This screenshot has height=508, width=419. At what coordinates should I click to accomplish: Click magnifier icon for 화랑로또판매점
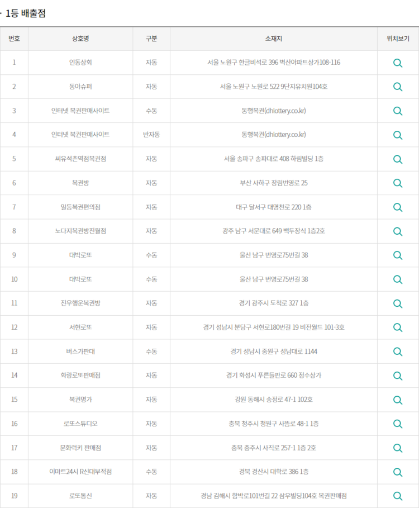pyautogui.click(x=398, y=376)
